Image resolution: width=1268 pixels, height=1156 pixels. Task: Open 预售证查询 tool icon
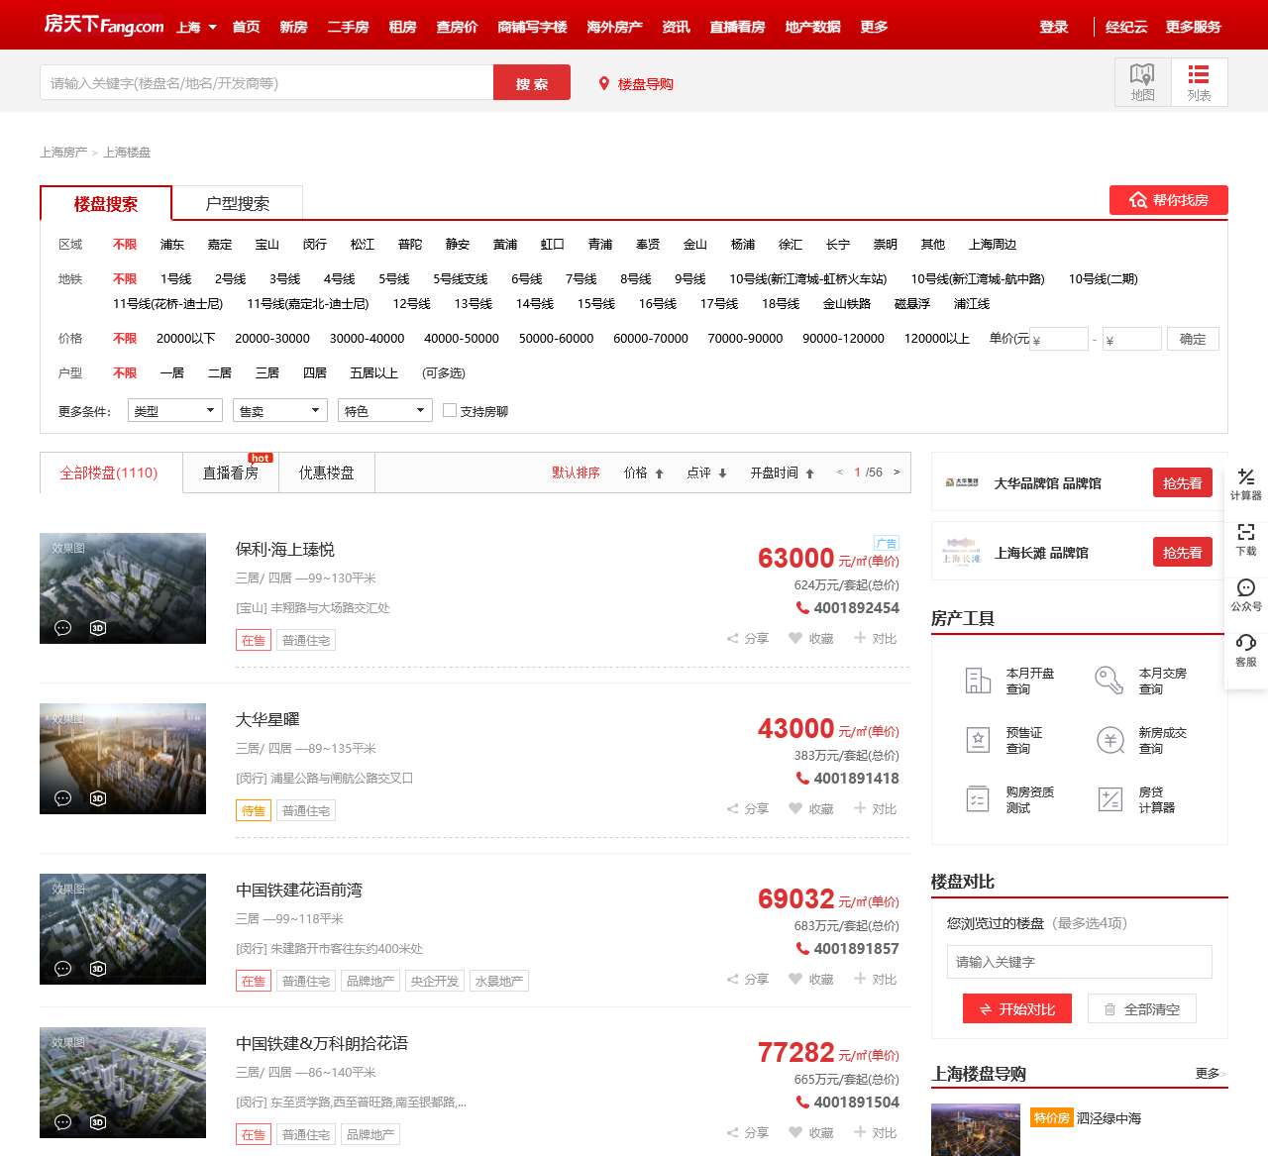(978, 740)
